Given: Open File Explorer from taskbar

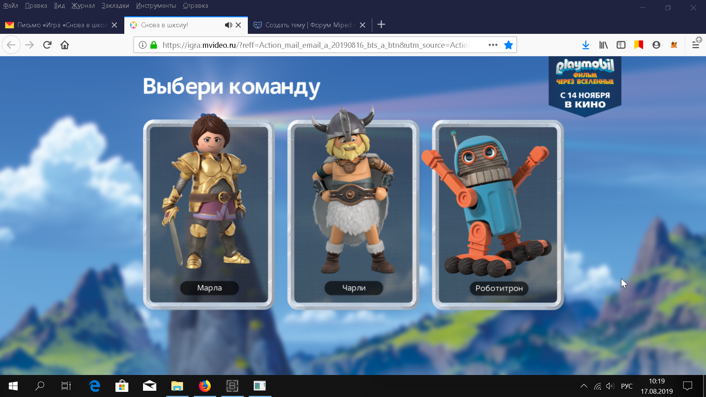Looking at the screenshot, I should click(x=177, y=386).
